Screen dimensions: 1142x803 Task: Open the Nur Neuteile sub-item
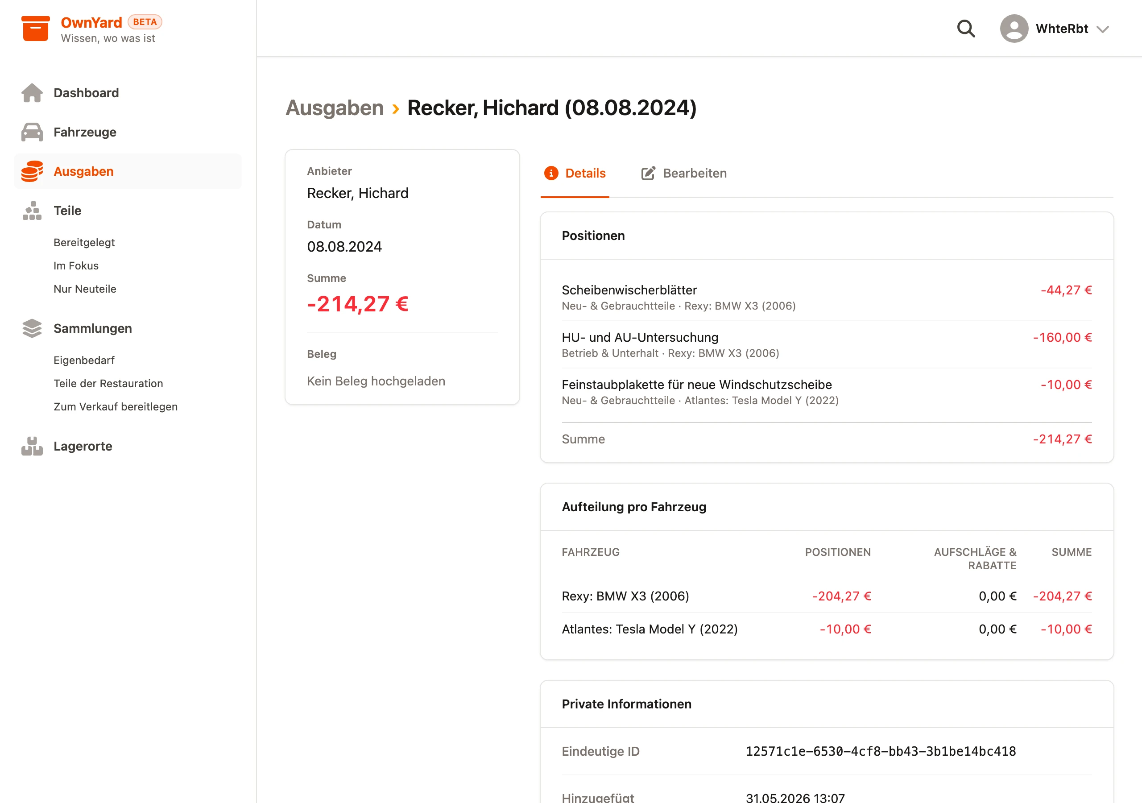coord(85,289)
